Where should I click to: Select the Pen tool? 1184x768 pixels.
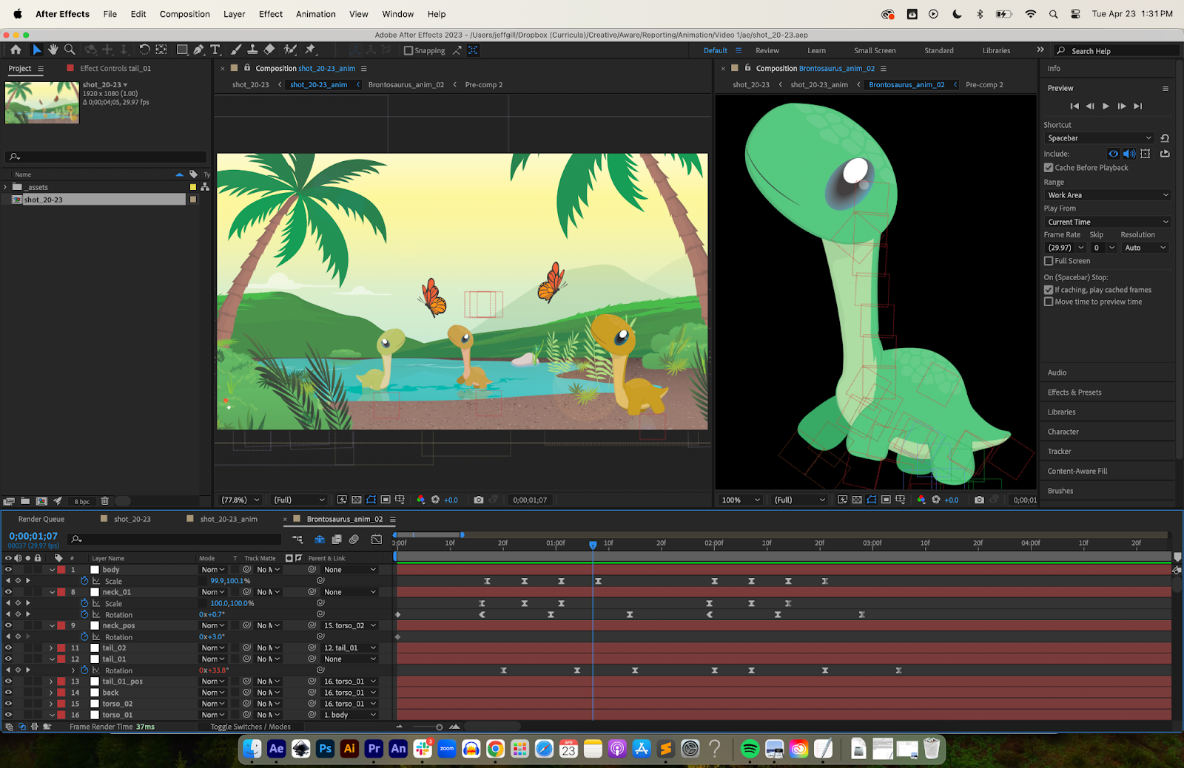point(198,50)
